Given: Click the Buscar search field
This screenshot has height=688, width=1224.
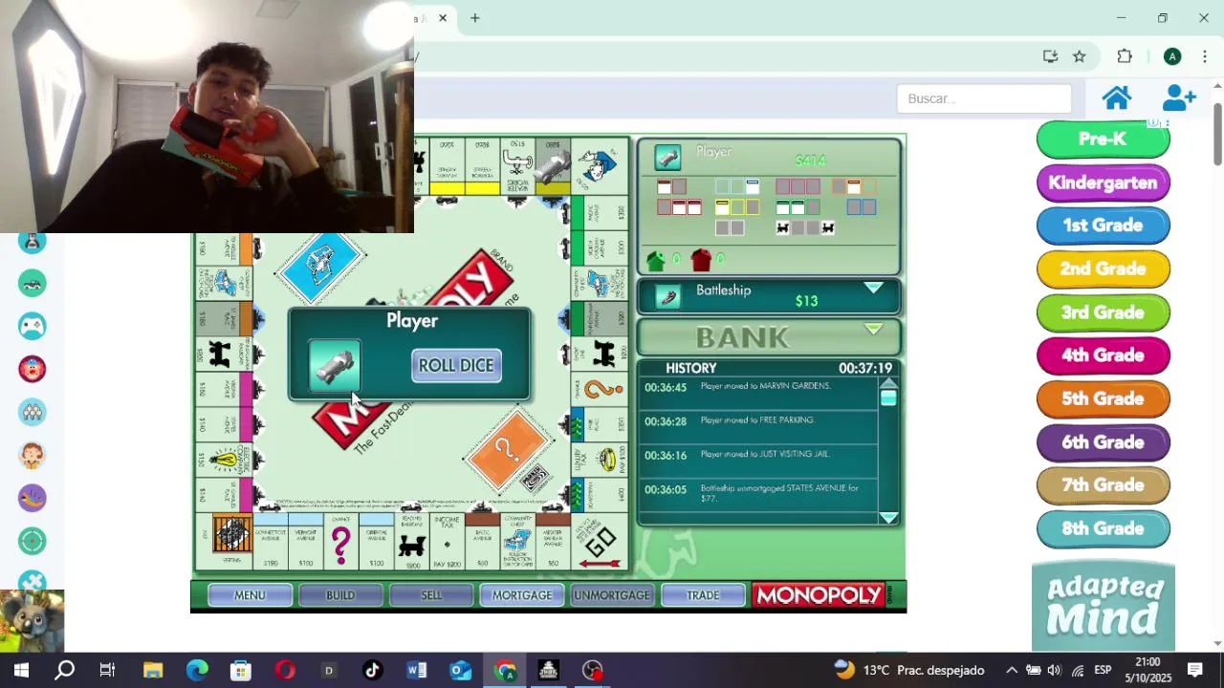Looking at the screenshot, I should point(984,98).
